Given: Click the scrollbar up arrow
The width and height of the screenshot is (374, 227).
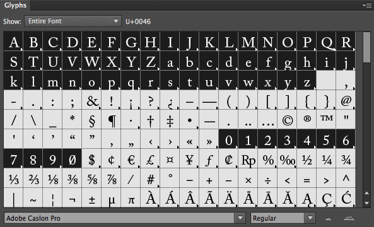Looking at the screenshot, I should point(367,194).
